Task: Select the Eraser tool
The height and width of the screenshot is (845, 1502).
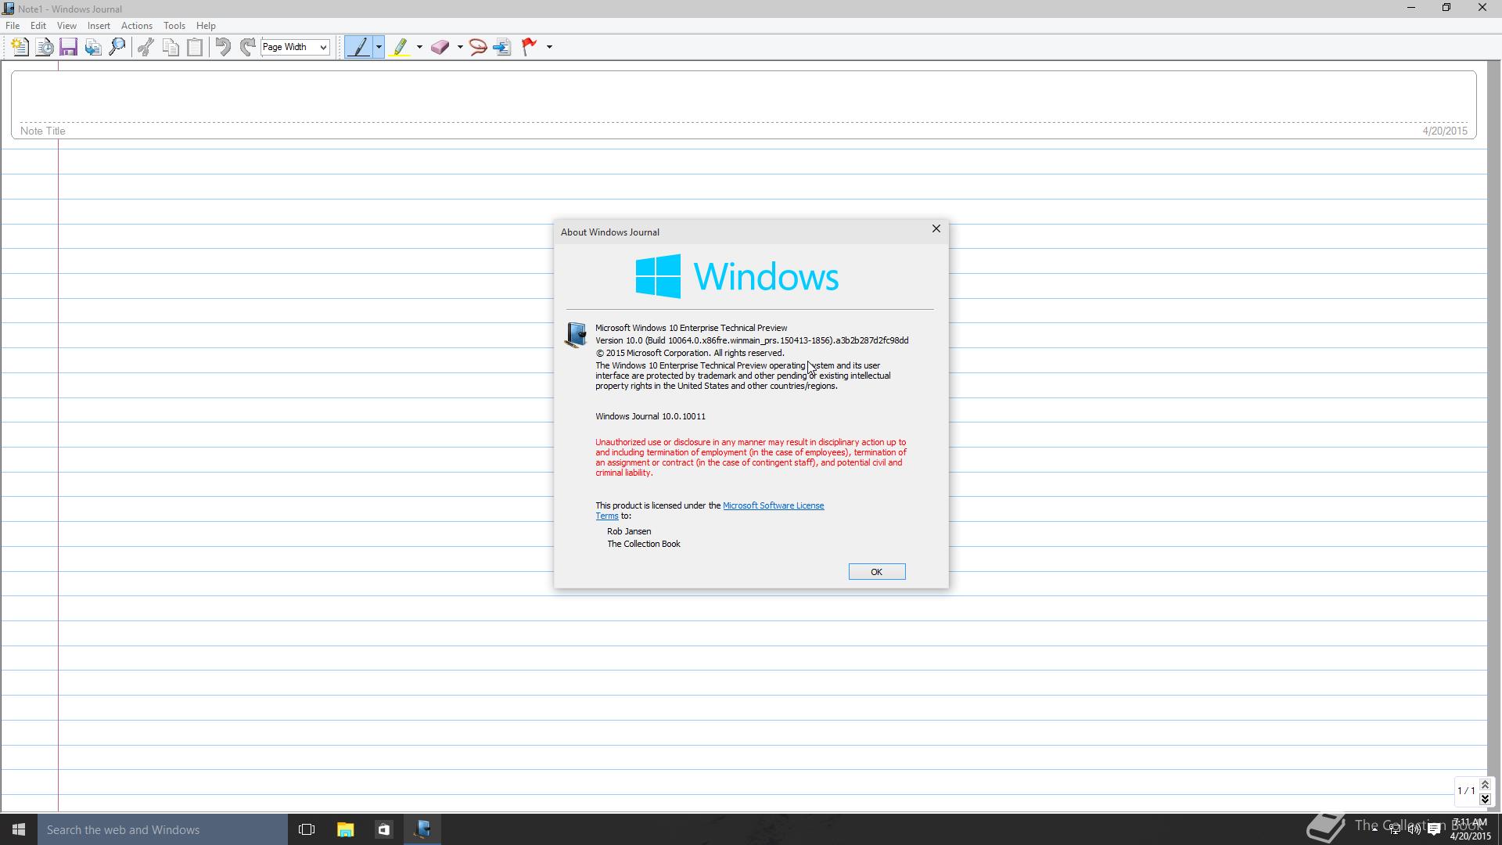Action: pyautogui.click(x=440, y=47)
